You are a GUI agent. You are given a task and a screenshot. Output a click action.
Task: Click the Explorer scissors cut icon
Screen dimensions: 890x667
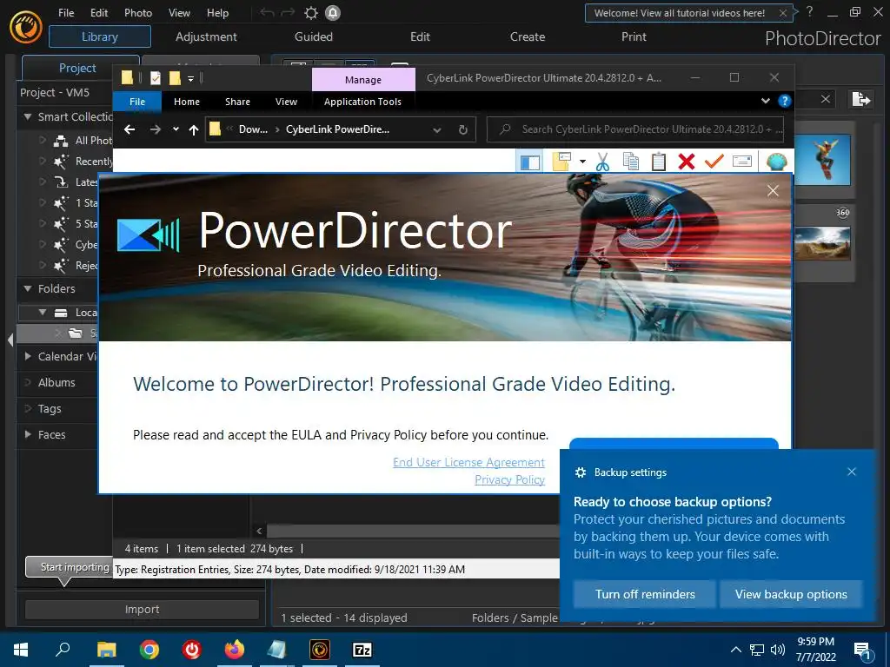[603, 162]
